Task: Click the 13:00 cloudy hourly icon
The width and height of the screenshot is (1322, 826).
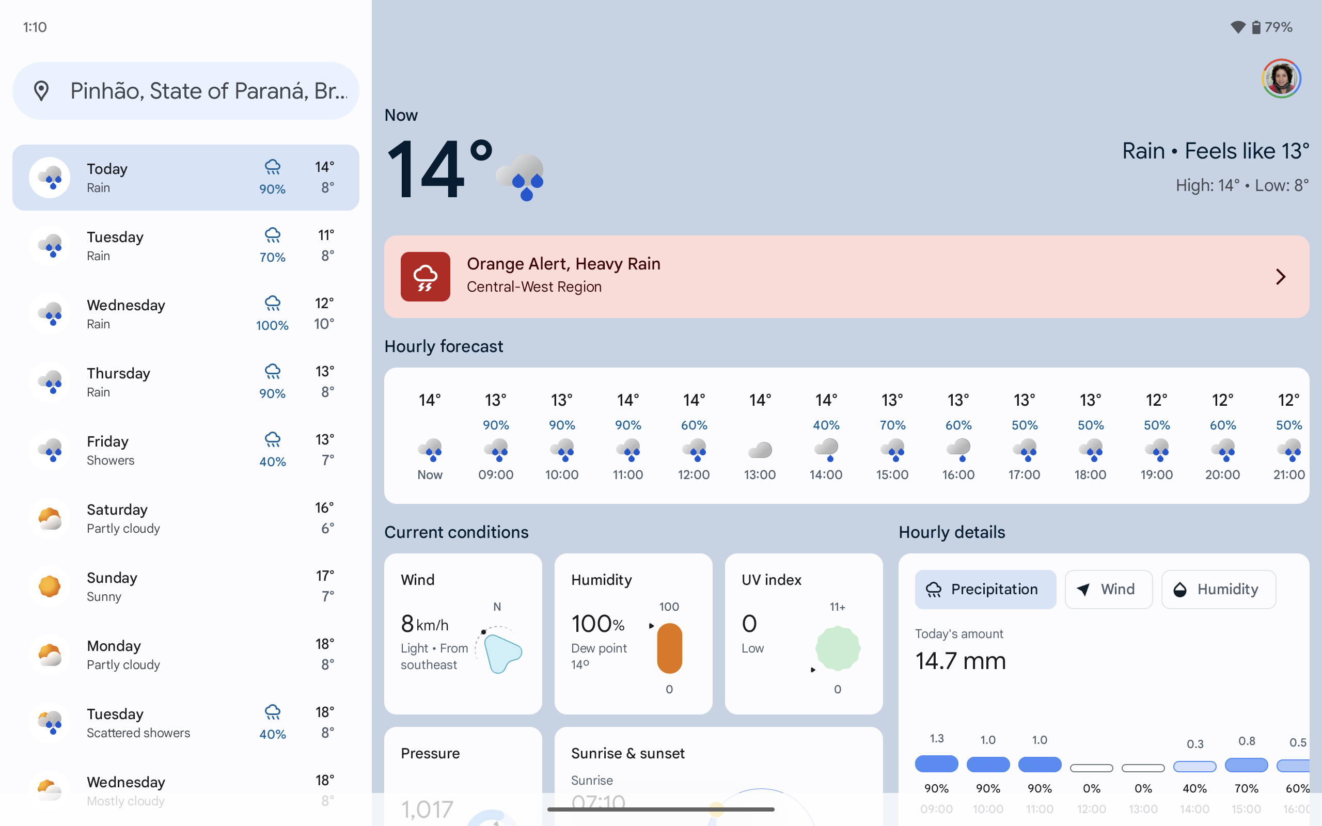Action: point(760,450)
